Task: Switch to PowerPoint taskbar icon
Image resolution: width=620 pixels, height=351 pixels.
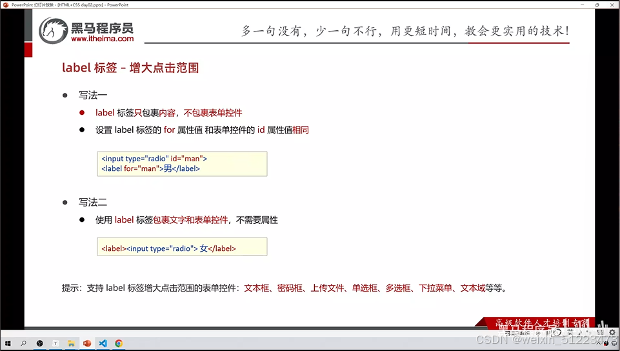Action: coord(87,343)
